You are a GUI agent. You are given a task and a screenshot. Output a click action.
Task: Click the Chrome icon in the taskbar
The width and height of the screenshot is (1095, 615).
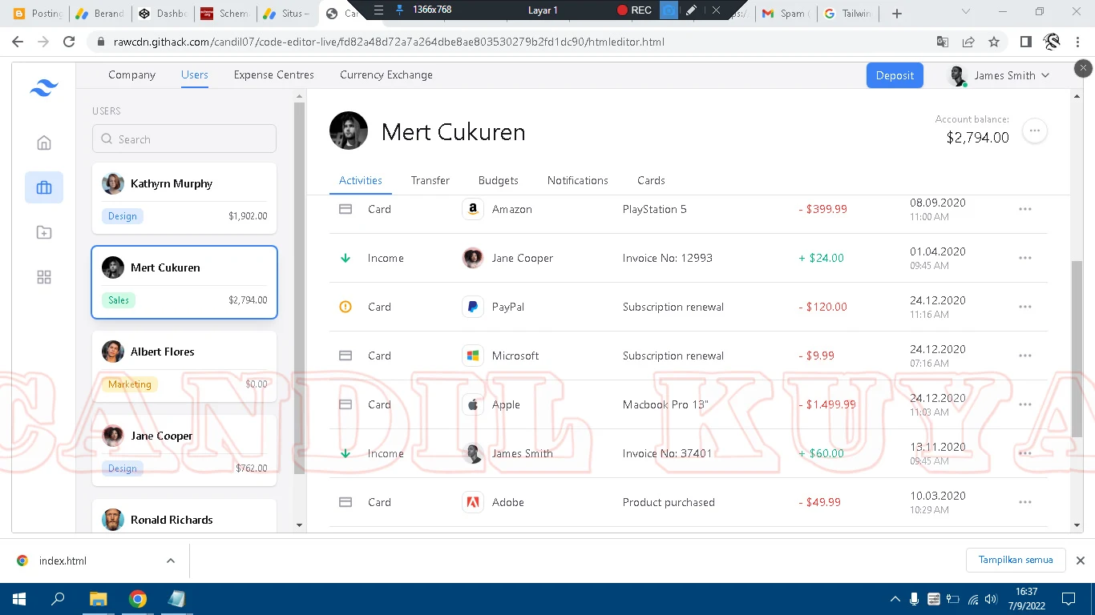[138, 599]
